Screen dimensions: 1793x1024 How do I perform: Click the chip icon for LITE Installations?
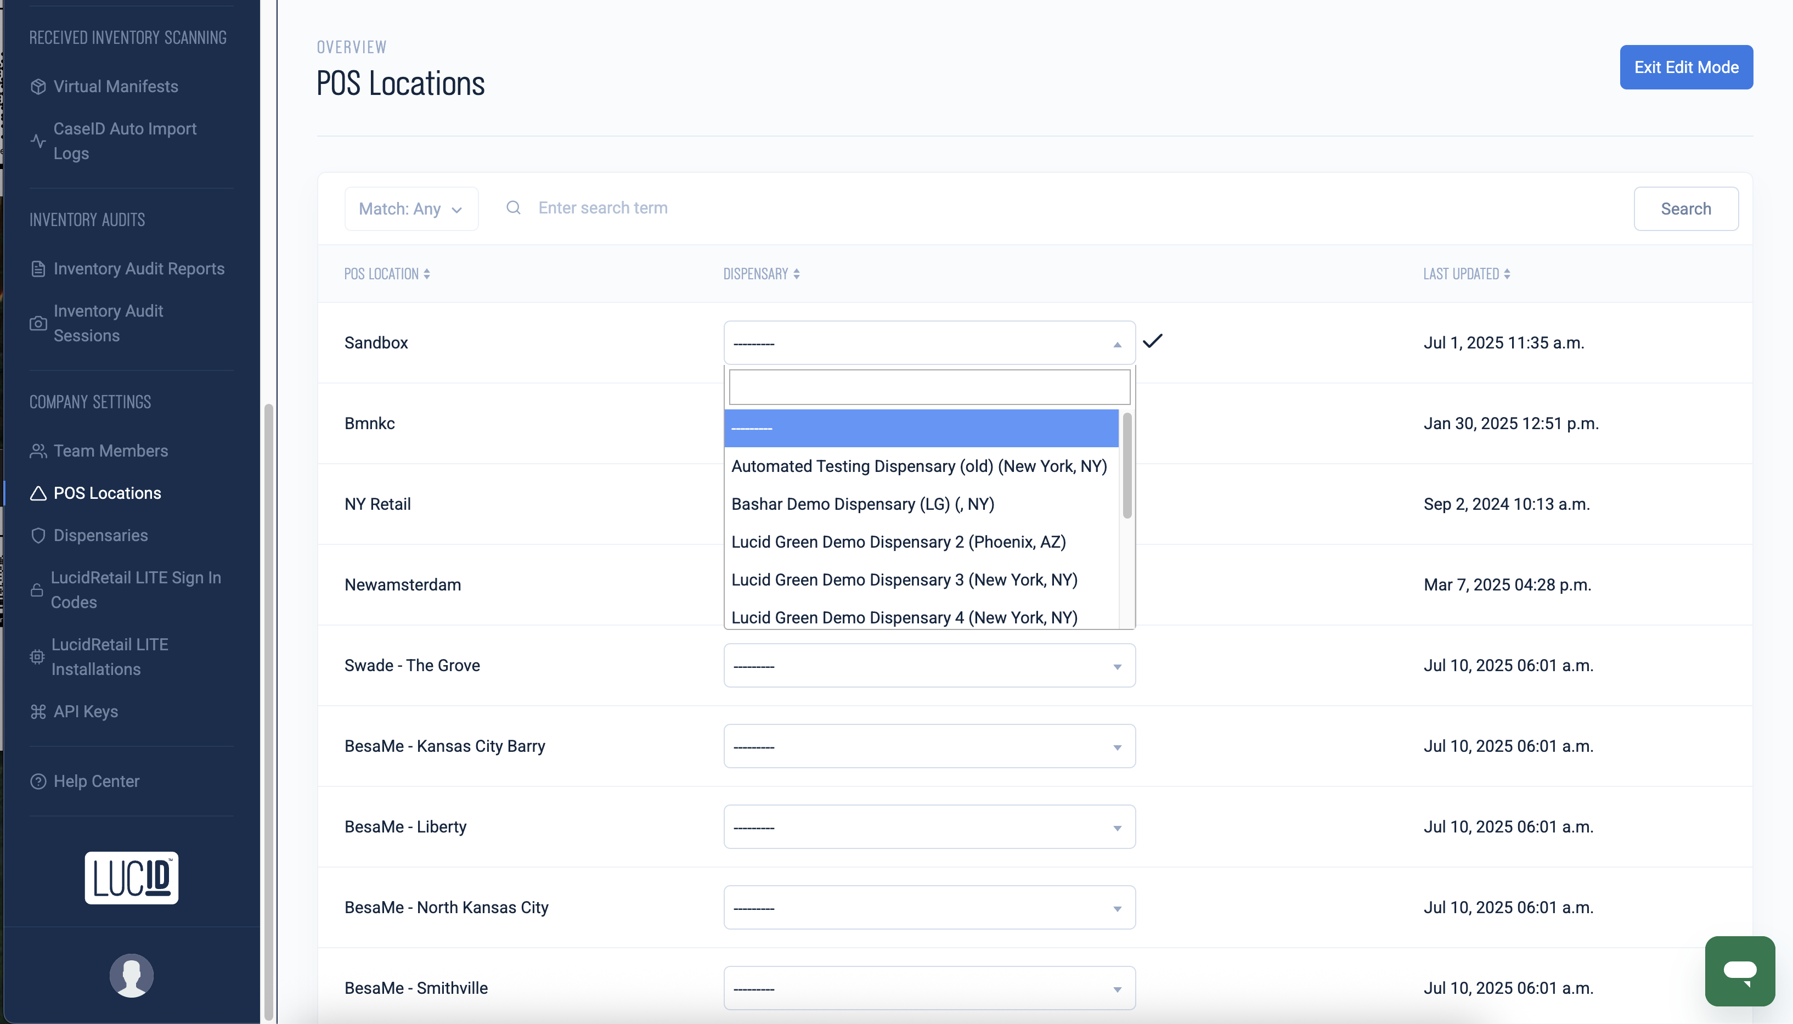pos(37,656)
